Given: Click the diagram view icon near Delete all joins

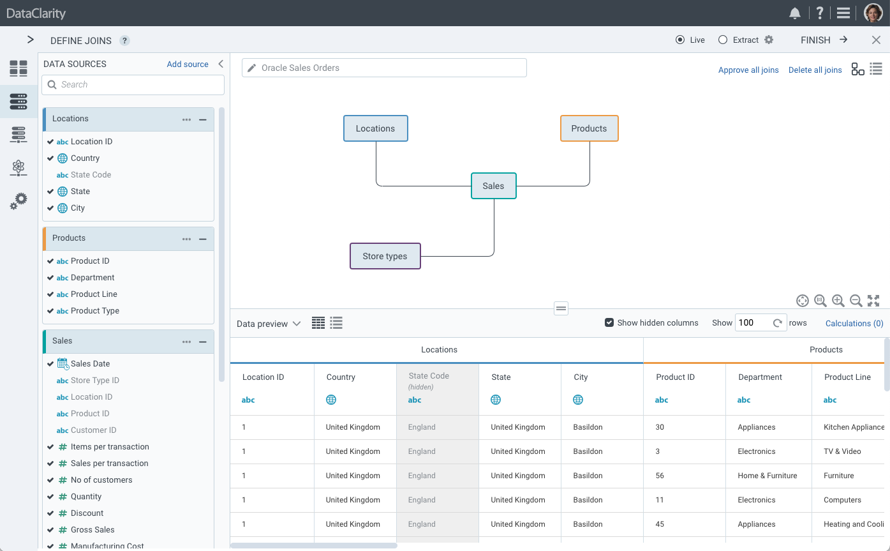Looking at the screenshot, I should (x=857, y=68).
